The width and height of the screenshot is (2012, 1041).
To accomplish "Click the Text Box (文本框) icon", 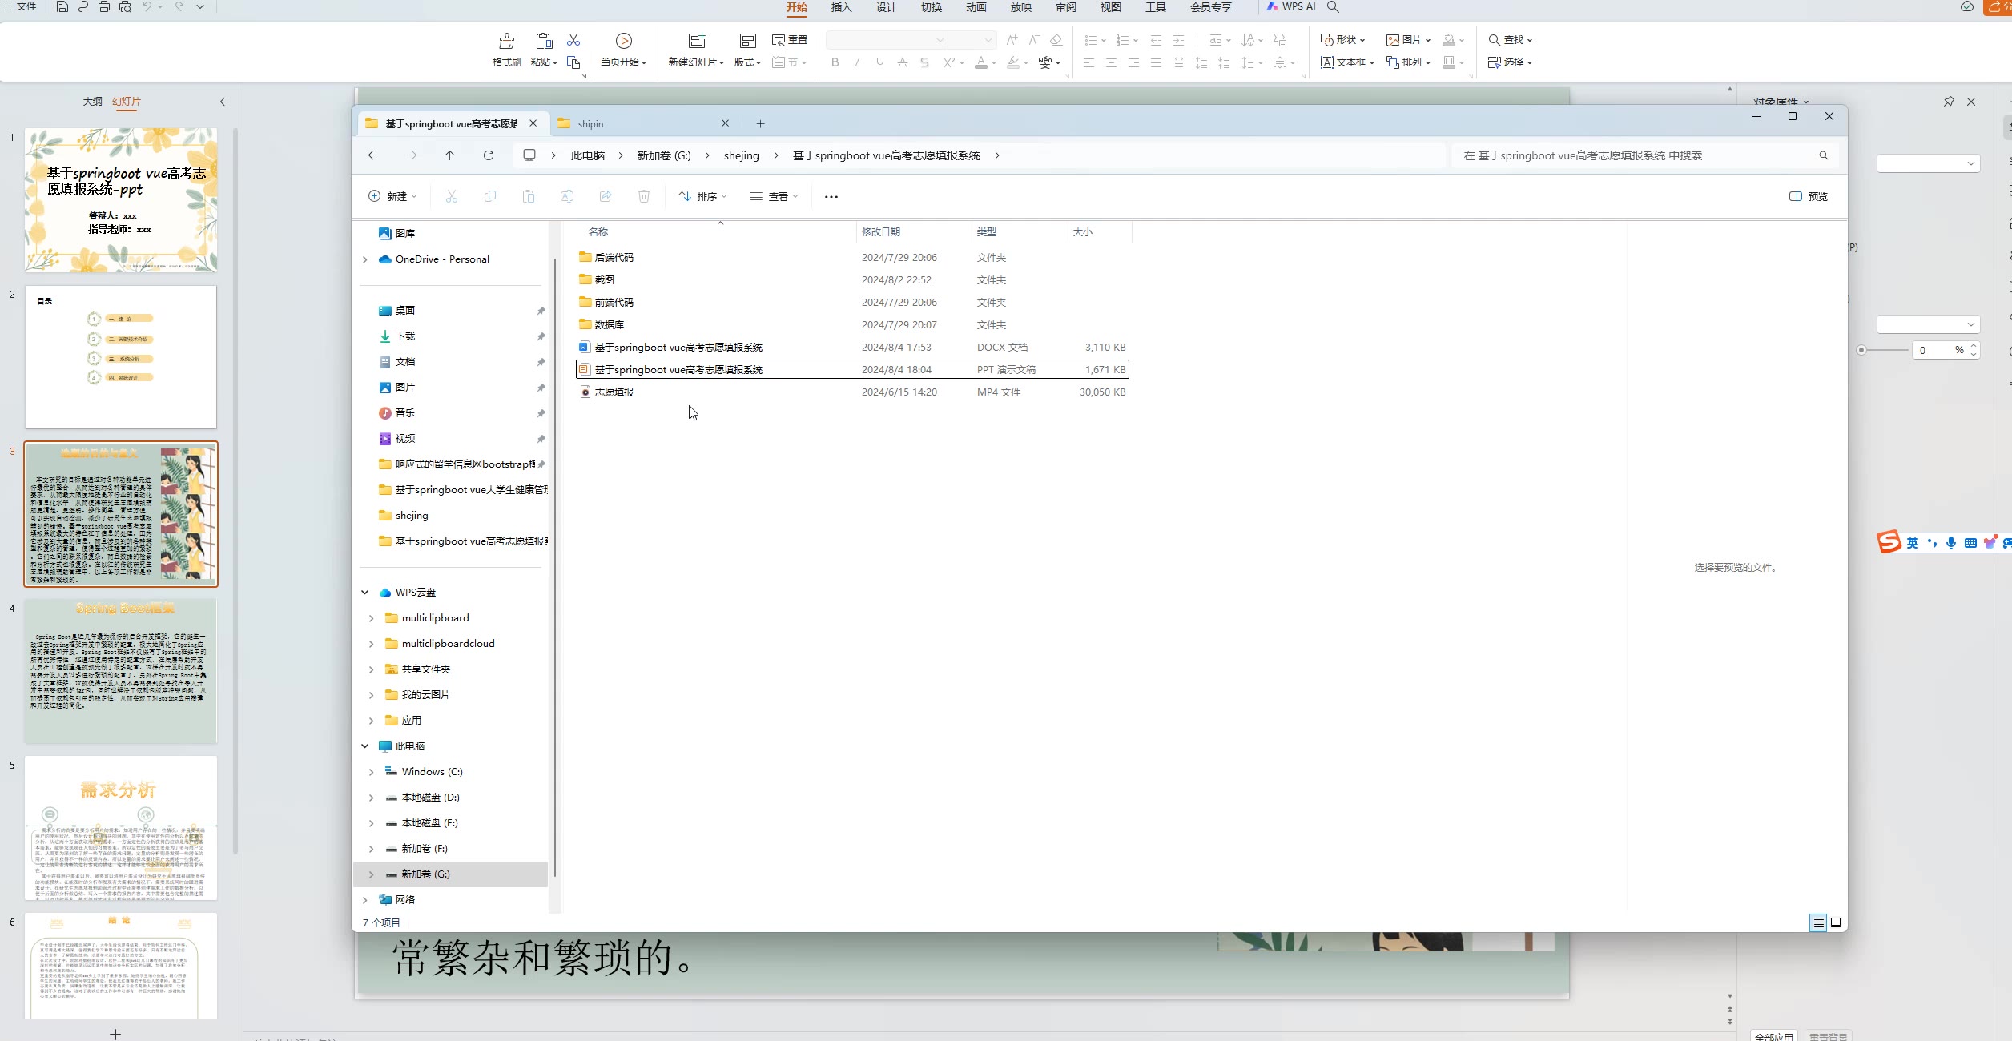I will tap(1327, 62).
